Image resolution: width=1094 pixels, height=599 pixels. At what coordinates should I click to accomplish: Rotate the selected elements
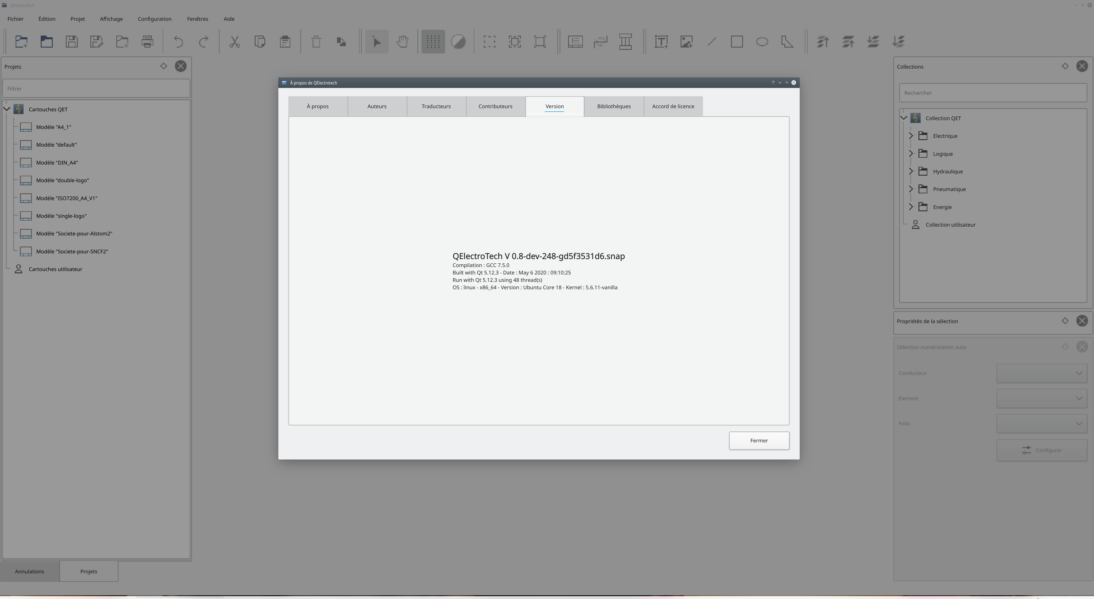[x=342, y=42]
